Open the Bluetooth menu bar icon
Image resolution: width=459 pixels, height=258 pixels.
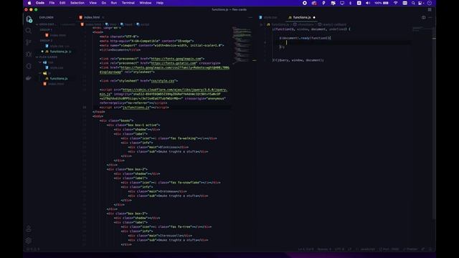tap(351, 3)
